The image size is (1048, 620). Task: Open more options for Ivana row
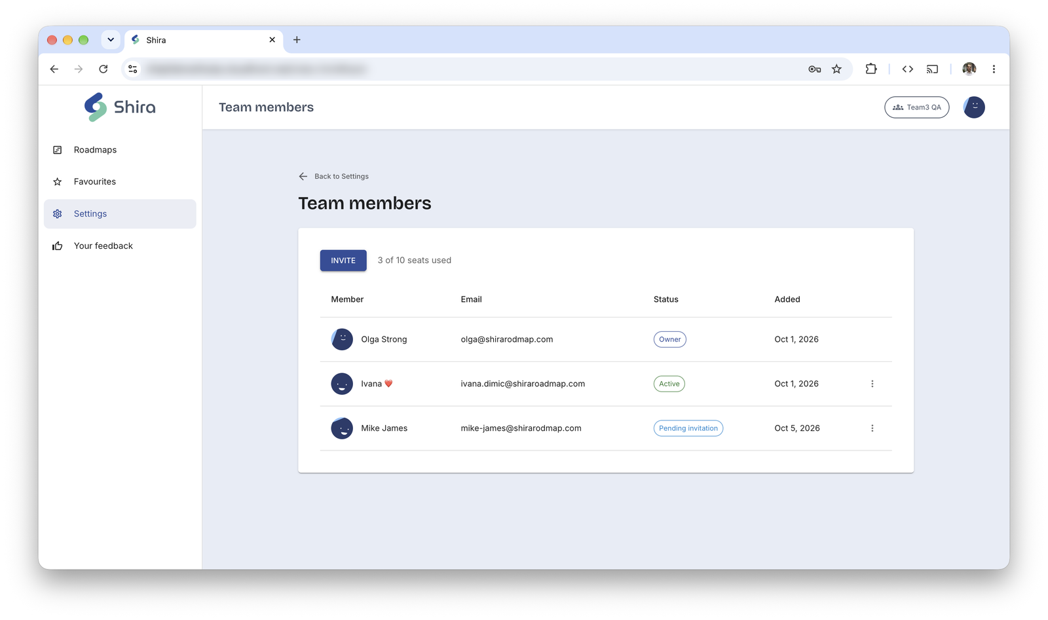[x=872, y=384]
